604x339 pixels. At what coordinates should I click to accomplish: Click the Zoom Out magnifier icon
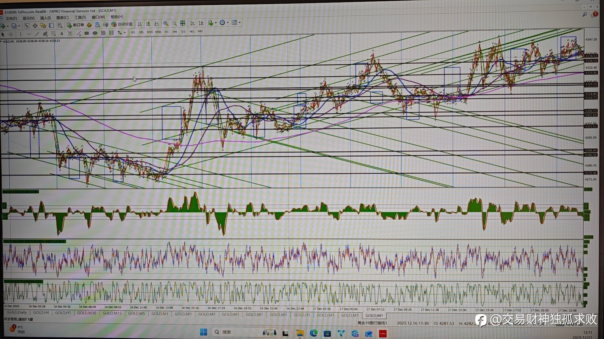(174, 24)
